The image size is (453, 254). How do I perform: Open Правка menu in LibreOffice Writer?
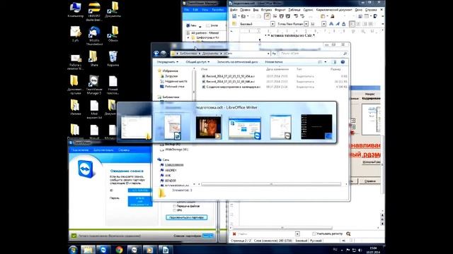245,10
